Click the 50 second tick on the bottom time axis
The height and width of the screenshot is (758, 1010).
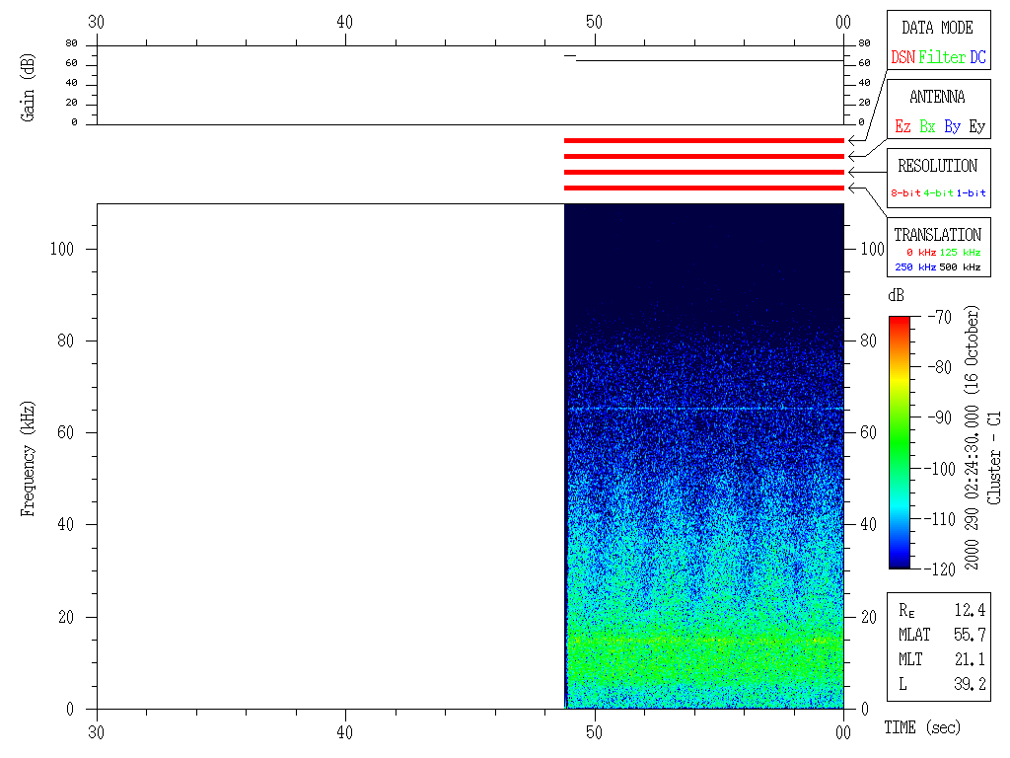(x=594, y=733)
